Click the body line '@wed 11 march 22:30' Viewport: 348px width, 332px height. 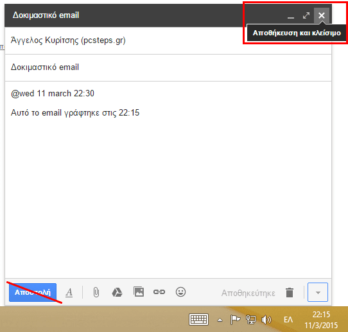[53, 93]
